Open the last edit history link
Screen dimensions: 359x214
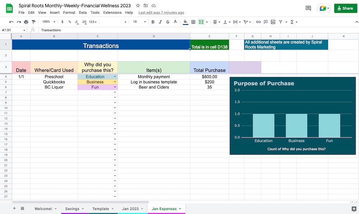click(161, 13)
